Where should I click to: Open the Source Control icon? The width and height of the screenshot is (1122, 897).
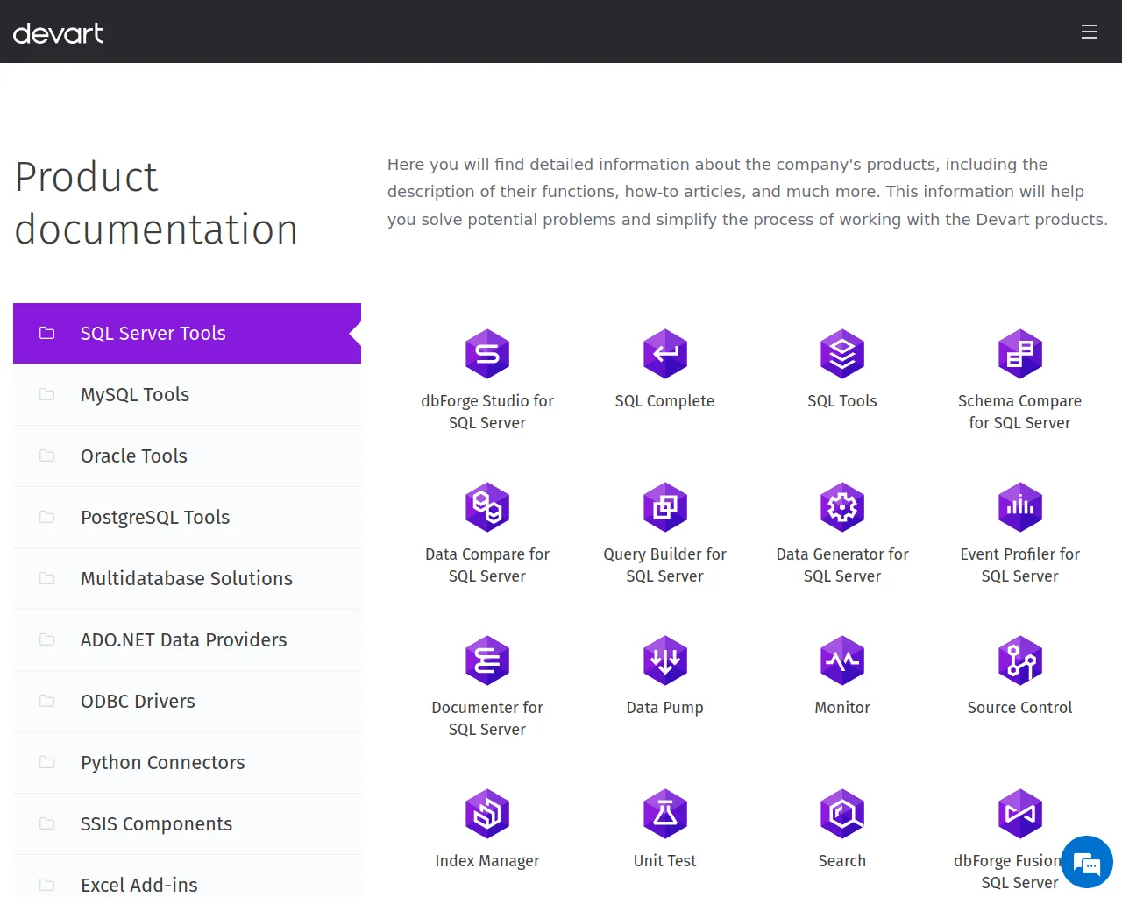[1019, 660]
